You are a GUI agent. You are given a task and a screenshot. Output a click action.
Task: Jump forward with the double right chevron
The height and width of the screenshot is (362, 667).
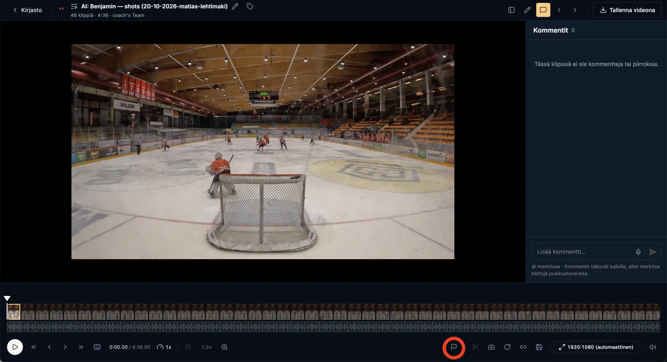81,347
